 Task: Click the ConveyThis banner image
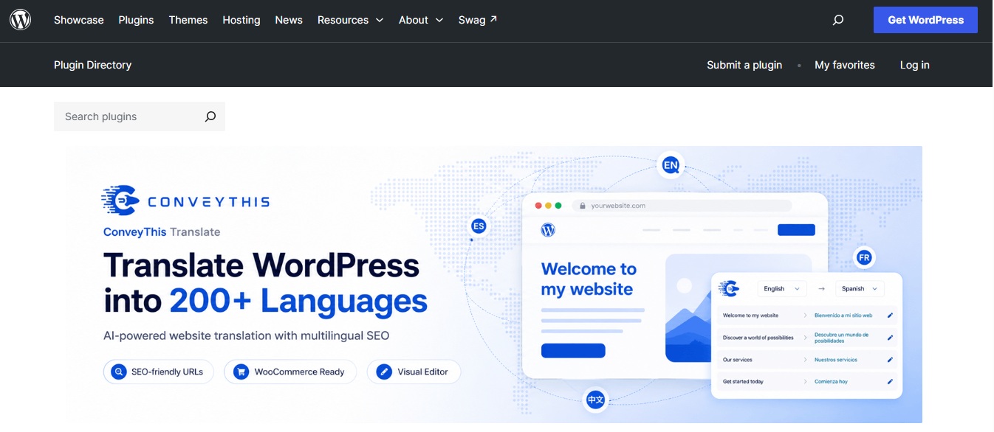[x=493, y=285]
